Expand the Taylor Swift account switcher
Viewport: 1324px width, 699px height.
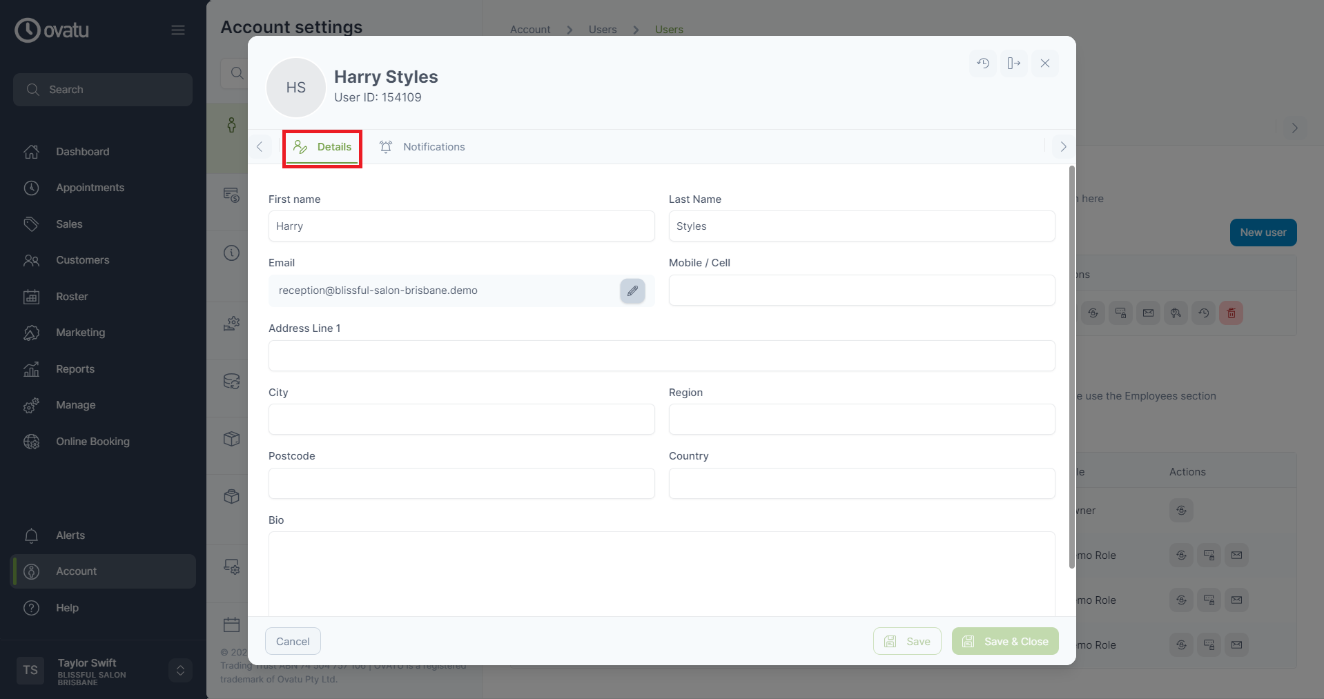180,670
